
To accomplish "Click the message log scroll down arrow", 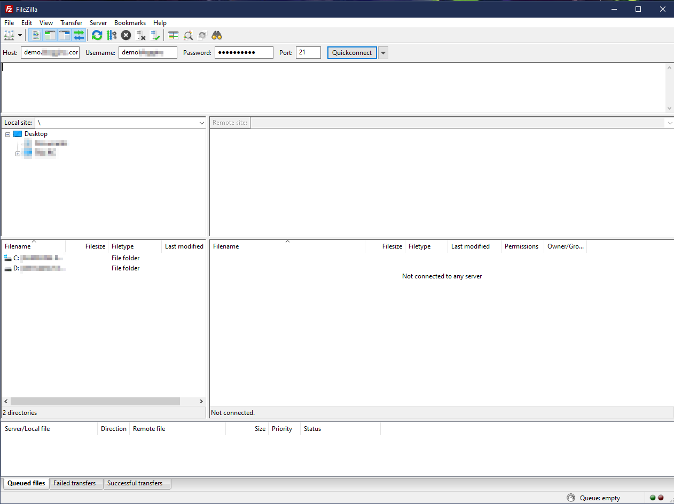I will click(x=670, y=108).
